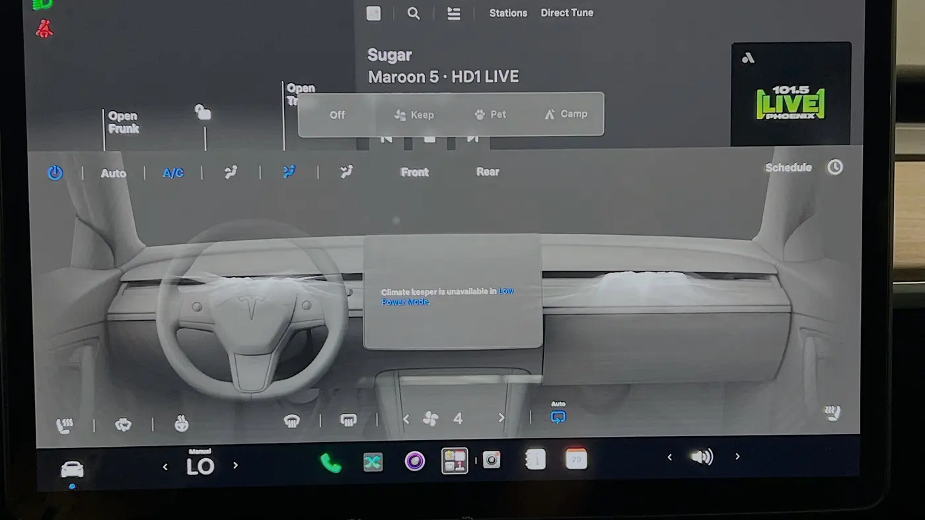Viewport: 925px width, 520px height.
Task: Tap Open Frunk
Action: point(123,123)
